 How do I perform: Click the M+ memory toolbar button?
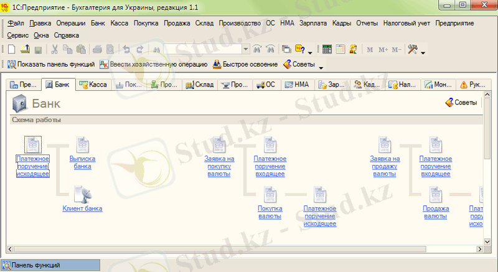383,50
